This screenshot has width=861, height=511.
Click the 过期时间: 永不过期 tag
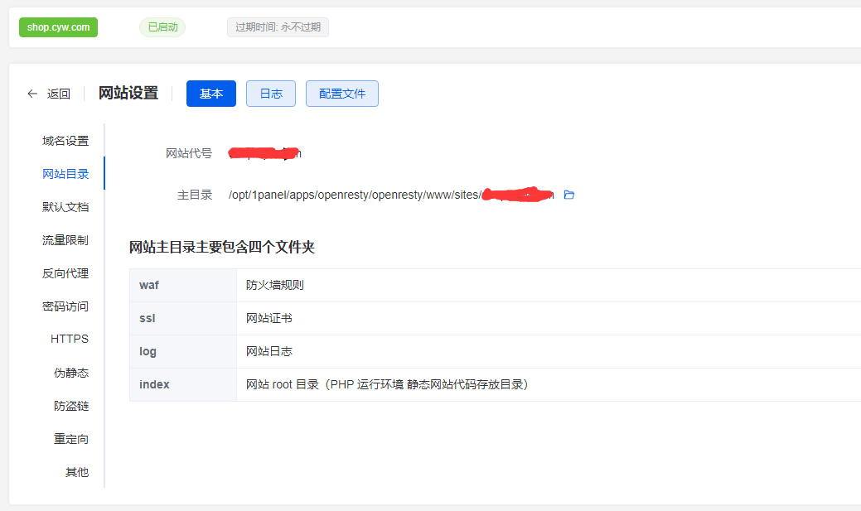278,27
